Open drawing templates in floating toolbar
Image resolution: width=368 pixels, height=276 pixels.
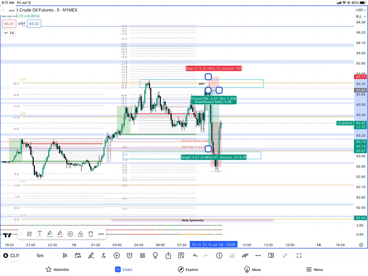pyautogui.click(x=29, y=234)
